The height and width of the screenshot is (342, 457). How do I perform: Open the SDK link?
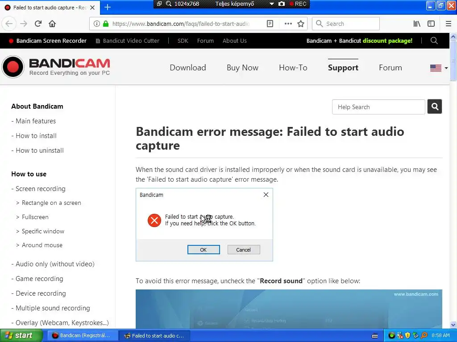(x=183, y=41)
